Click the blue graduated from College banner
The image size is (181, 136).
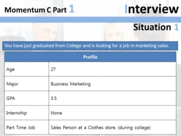point(90,46)
